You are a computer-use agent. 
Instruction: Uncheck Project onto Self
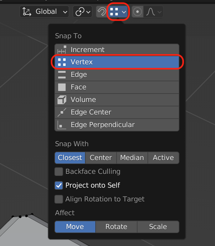point(59,185)
